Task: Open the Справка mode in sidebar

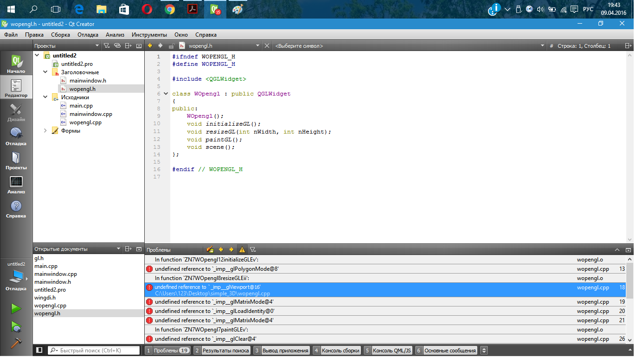Action: point(16,208)
